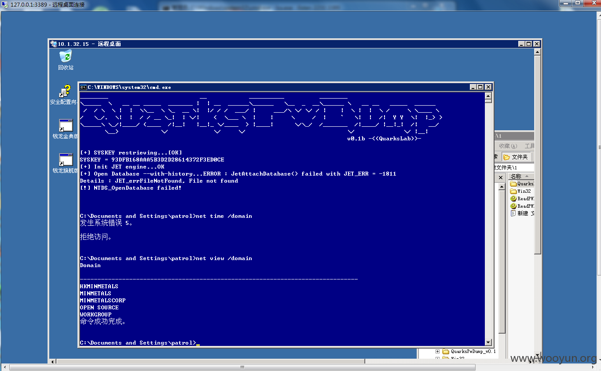Open the 回收站 recycle bin desktop icon
This screenshot has width=601, height=371.
[x=66, y=60]
